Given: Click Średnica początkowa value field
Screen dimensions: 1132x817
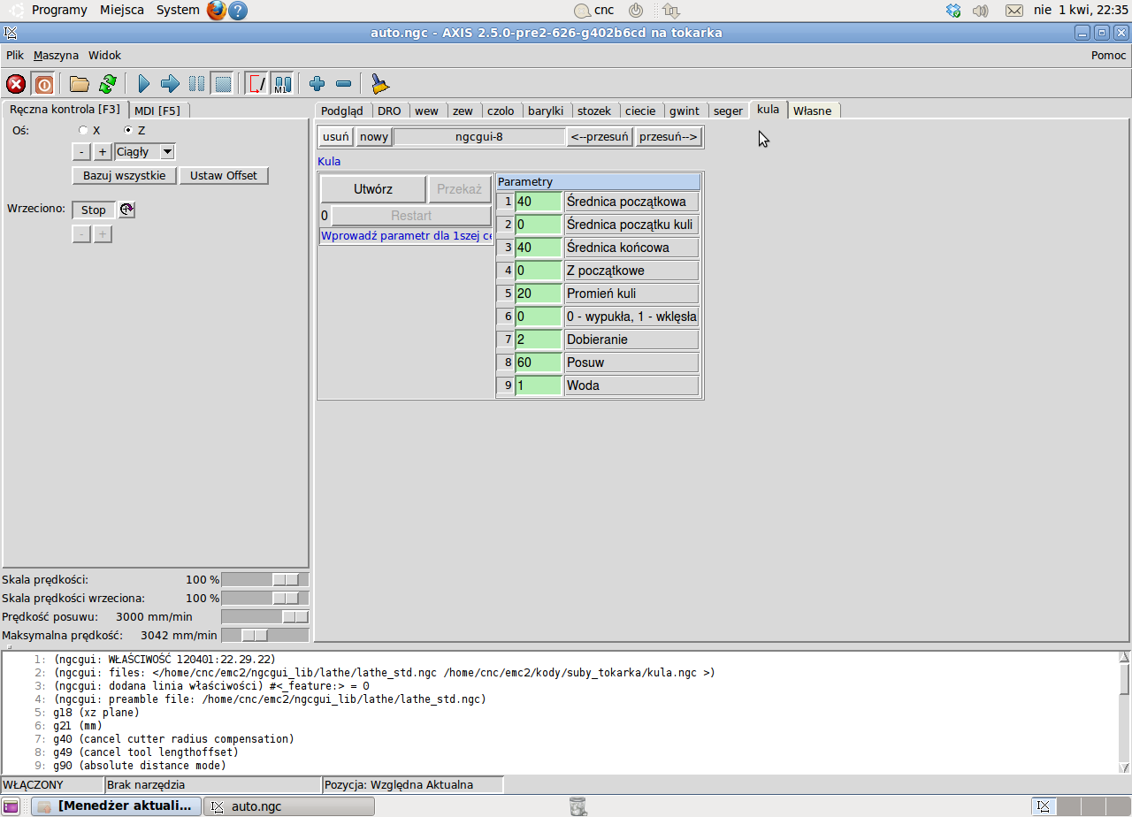Looking at the screenshot, I should (539, 202).
